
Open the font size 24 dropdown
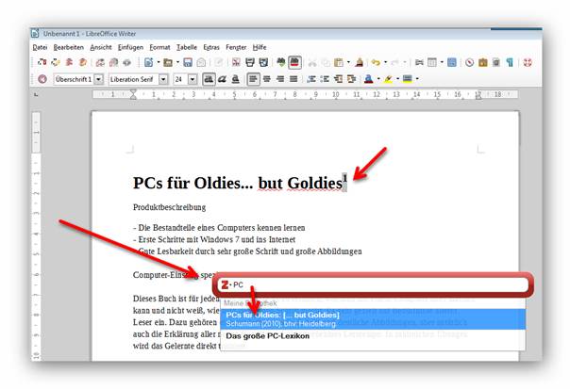coord(193,79)
